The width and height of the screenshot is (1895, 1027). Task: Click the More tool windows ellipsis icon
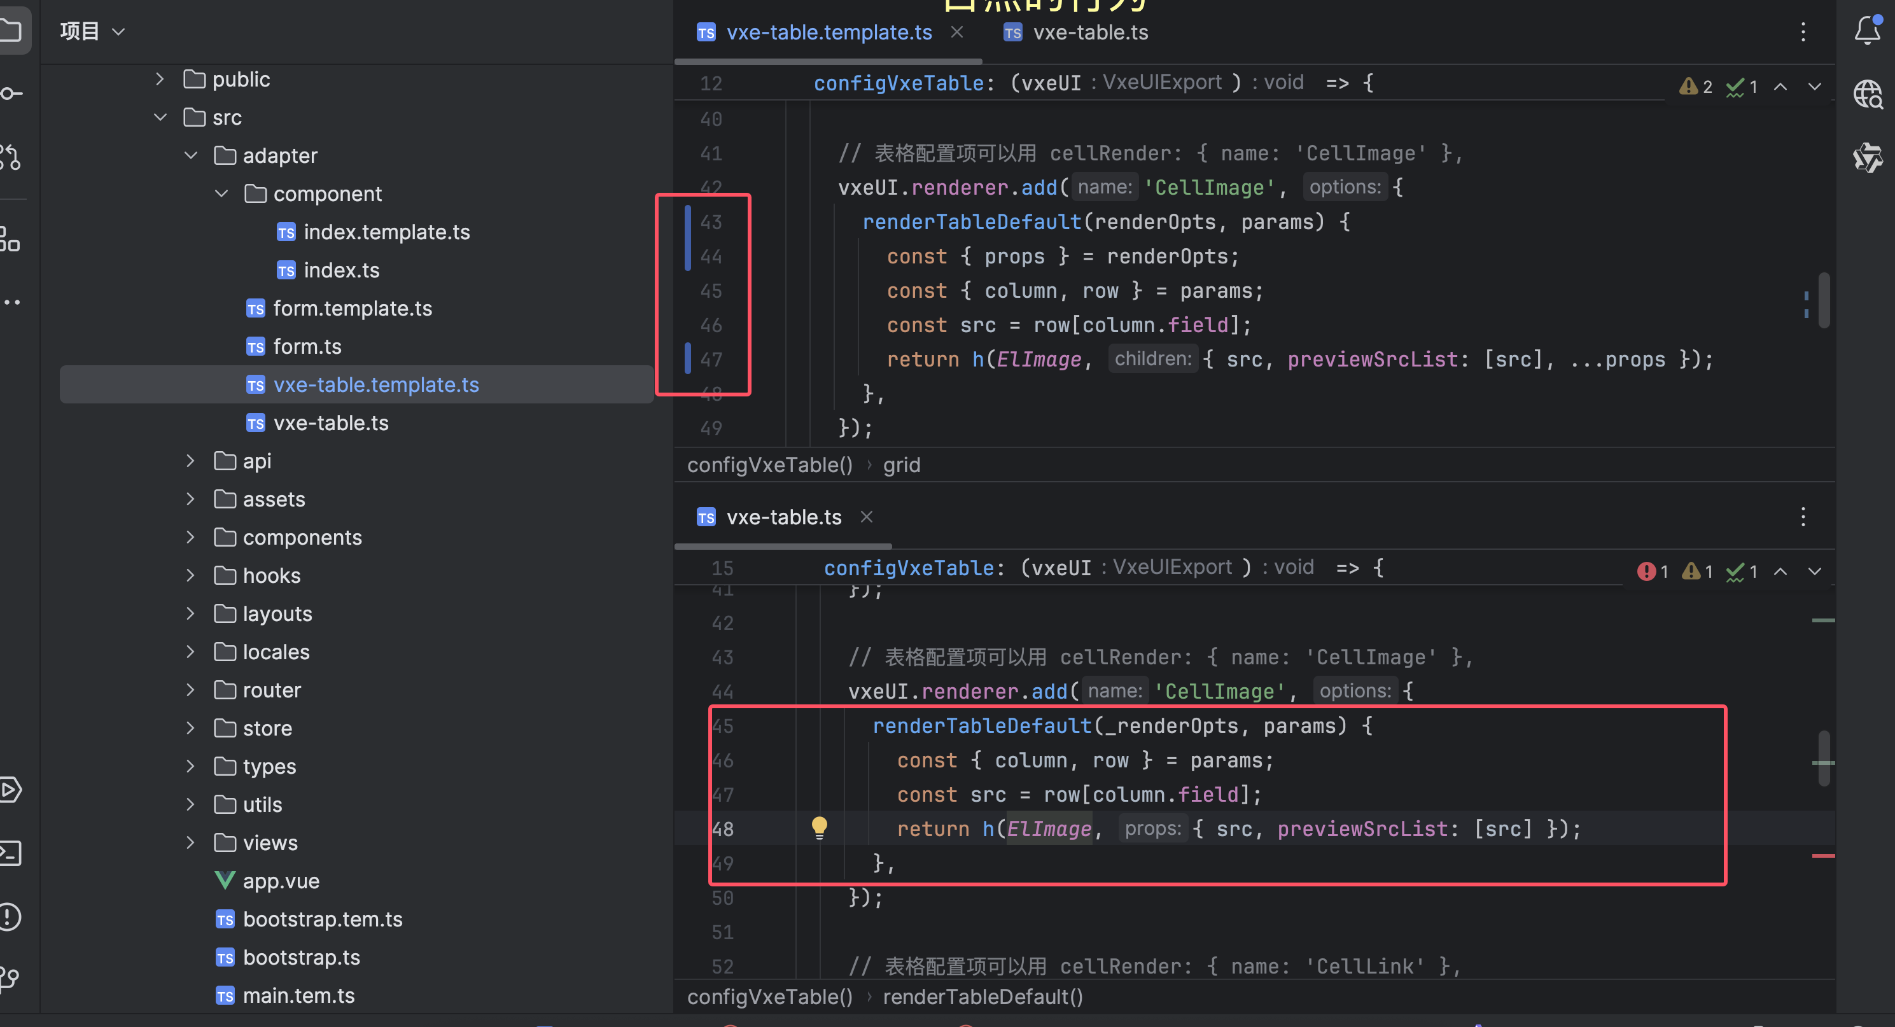point(10,302)
